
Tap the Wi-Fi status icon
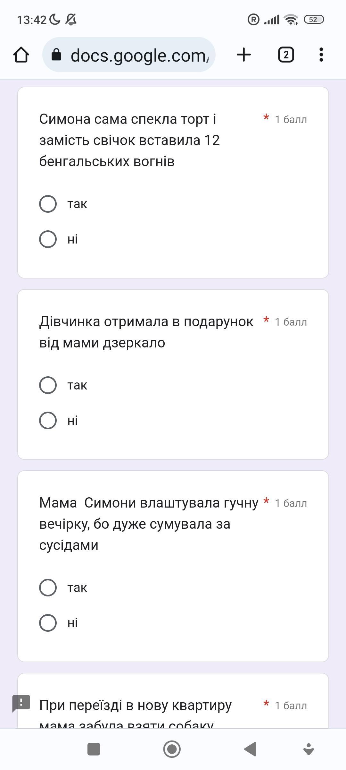pyautogui.click(x=291, y=20)
